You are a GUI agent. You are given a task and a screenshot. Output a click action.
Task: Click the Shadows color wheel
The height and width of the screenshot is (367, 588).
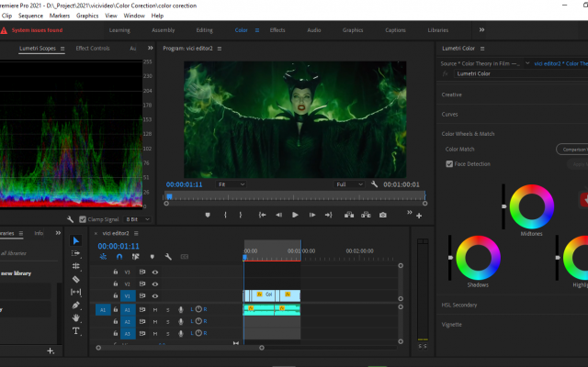click(478, 258)
